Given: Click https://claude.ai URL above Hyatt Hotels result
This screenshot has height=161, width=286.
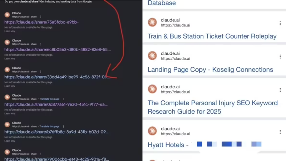Looking at the screenshot, I should click(x=176, y=134).
